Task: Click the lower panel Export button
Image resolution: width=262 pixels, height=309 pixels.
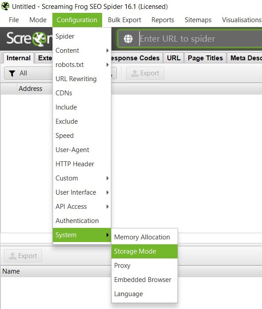Action: tap(23, 256)
